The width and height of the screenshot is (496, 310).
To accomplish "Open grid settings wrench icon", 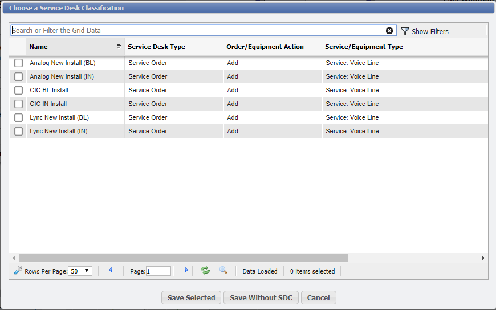I will tap(18, 271).
